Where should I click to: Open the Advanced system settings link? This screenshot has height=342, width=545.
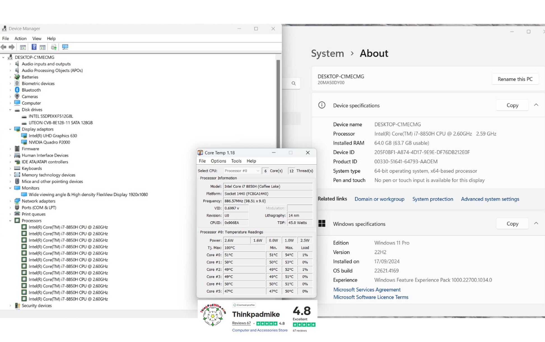[490, 199]
